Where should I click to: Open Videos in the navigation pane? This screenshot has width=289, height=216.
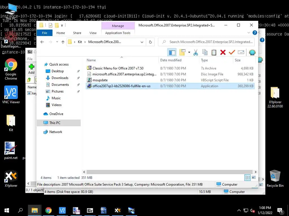coord(56,105)
